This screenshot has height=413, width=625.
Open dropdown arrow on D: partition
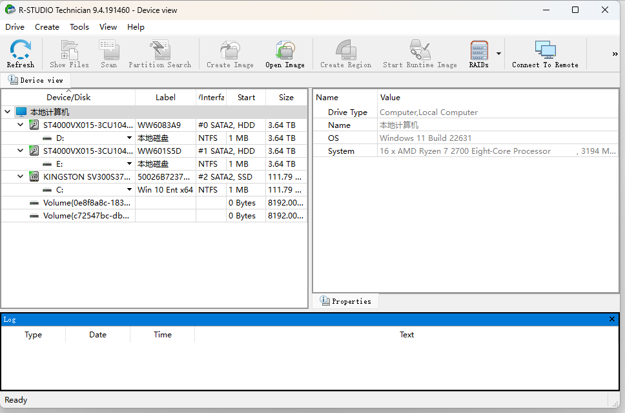coord(130,138)
